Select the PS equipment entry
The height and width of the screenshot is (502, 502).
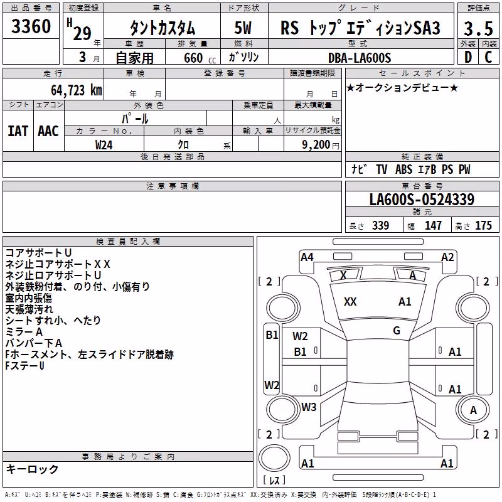tap(447, 169)
